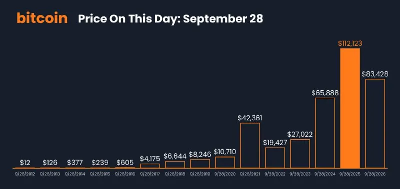Select the 9/28/2016 date label
The width and height of the screenshot is (400, 189).
[125, 175]
